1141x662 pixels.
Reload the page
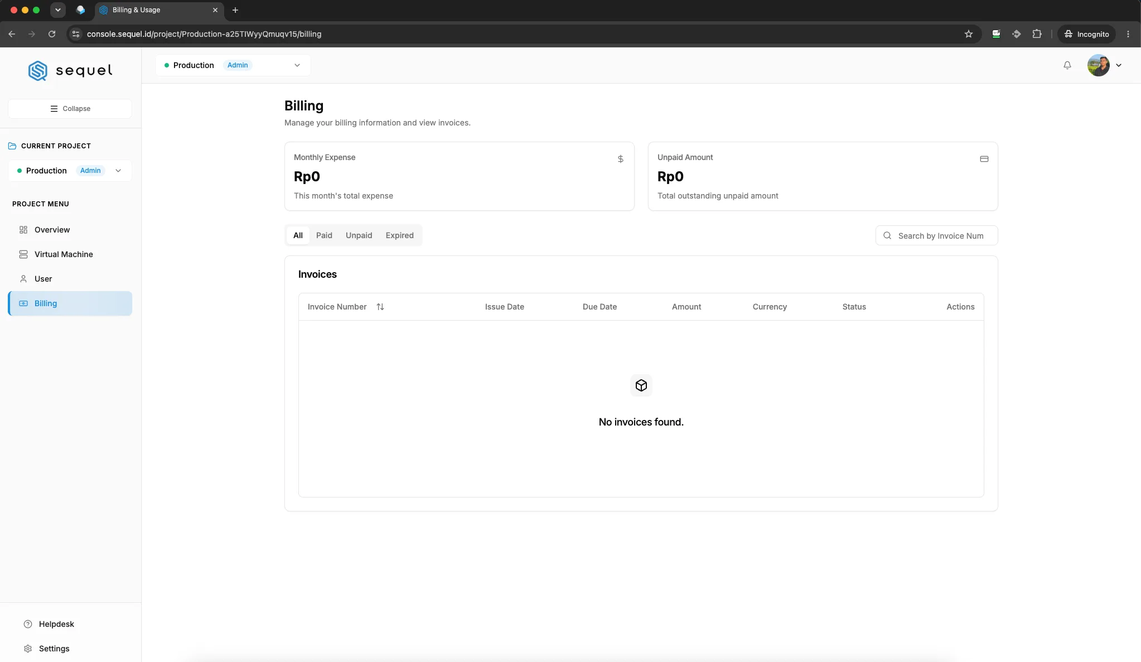[x=52, y=34]
